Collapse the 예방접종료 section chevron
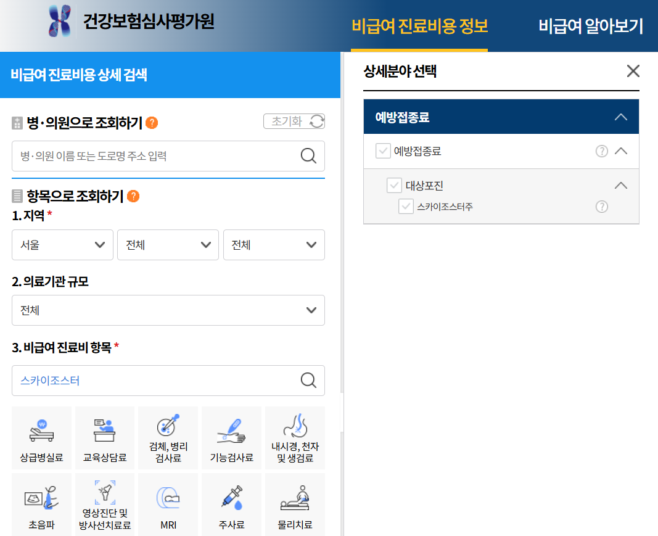Image resolution: width=658 pixels, height=536 pixels. (x=622, y=116)
